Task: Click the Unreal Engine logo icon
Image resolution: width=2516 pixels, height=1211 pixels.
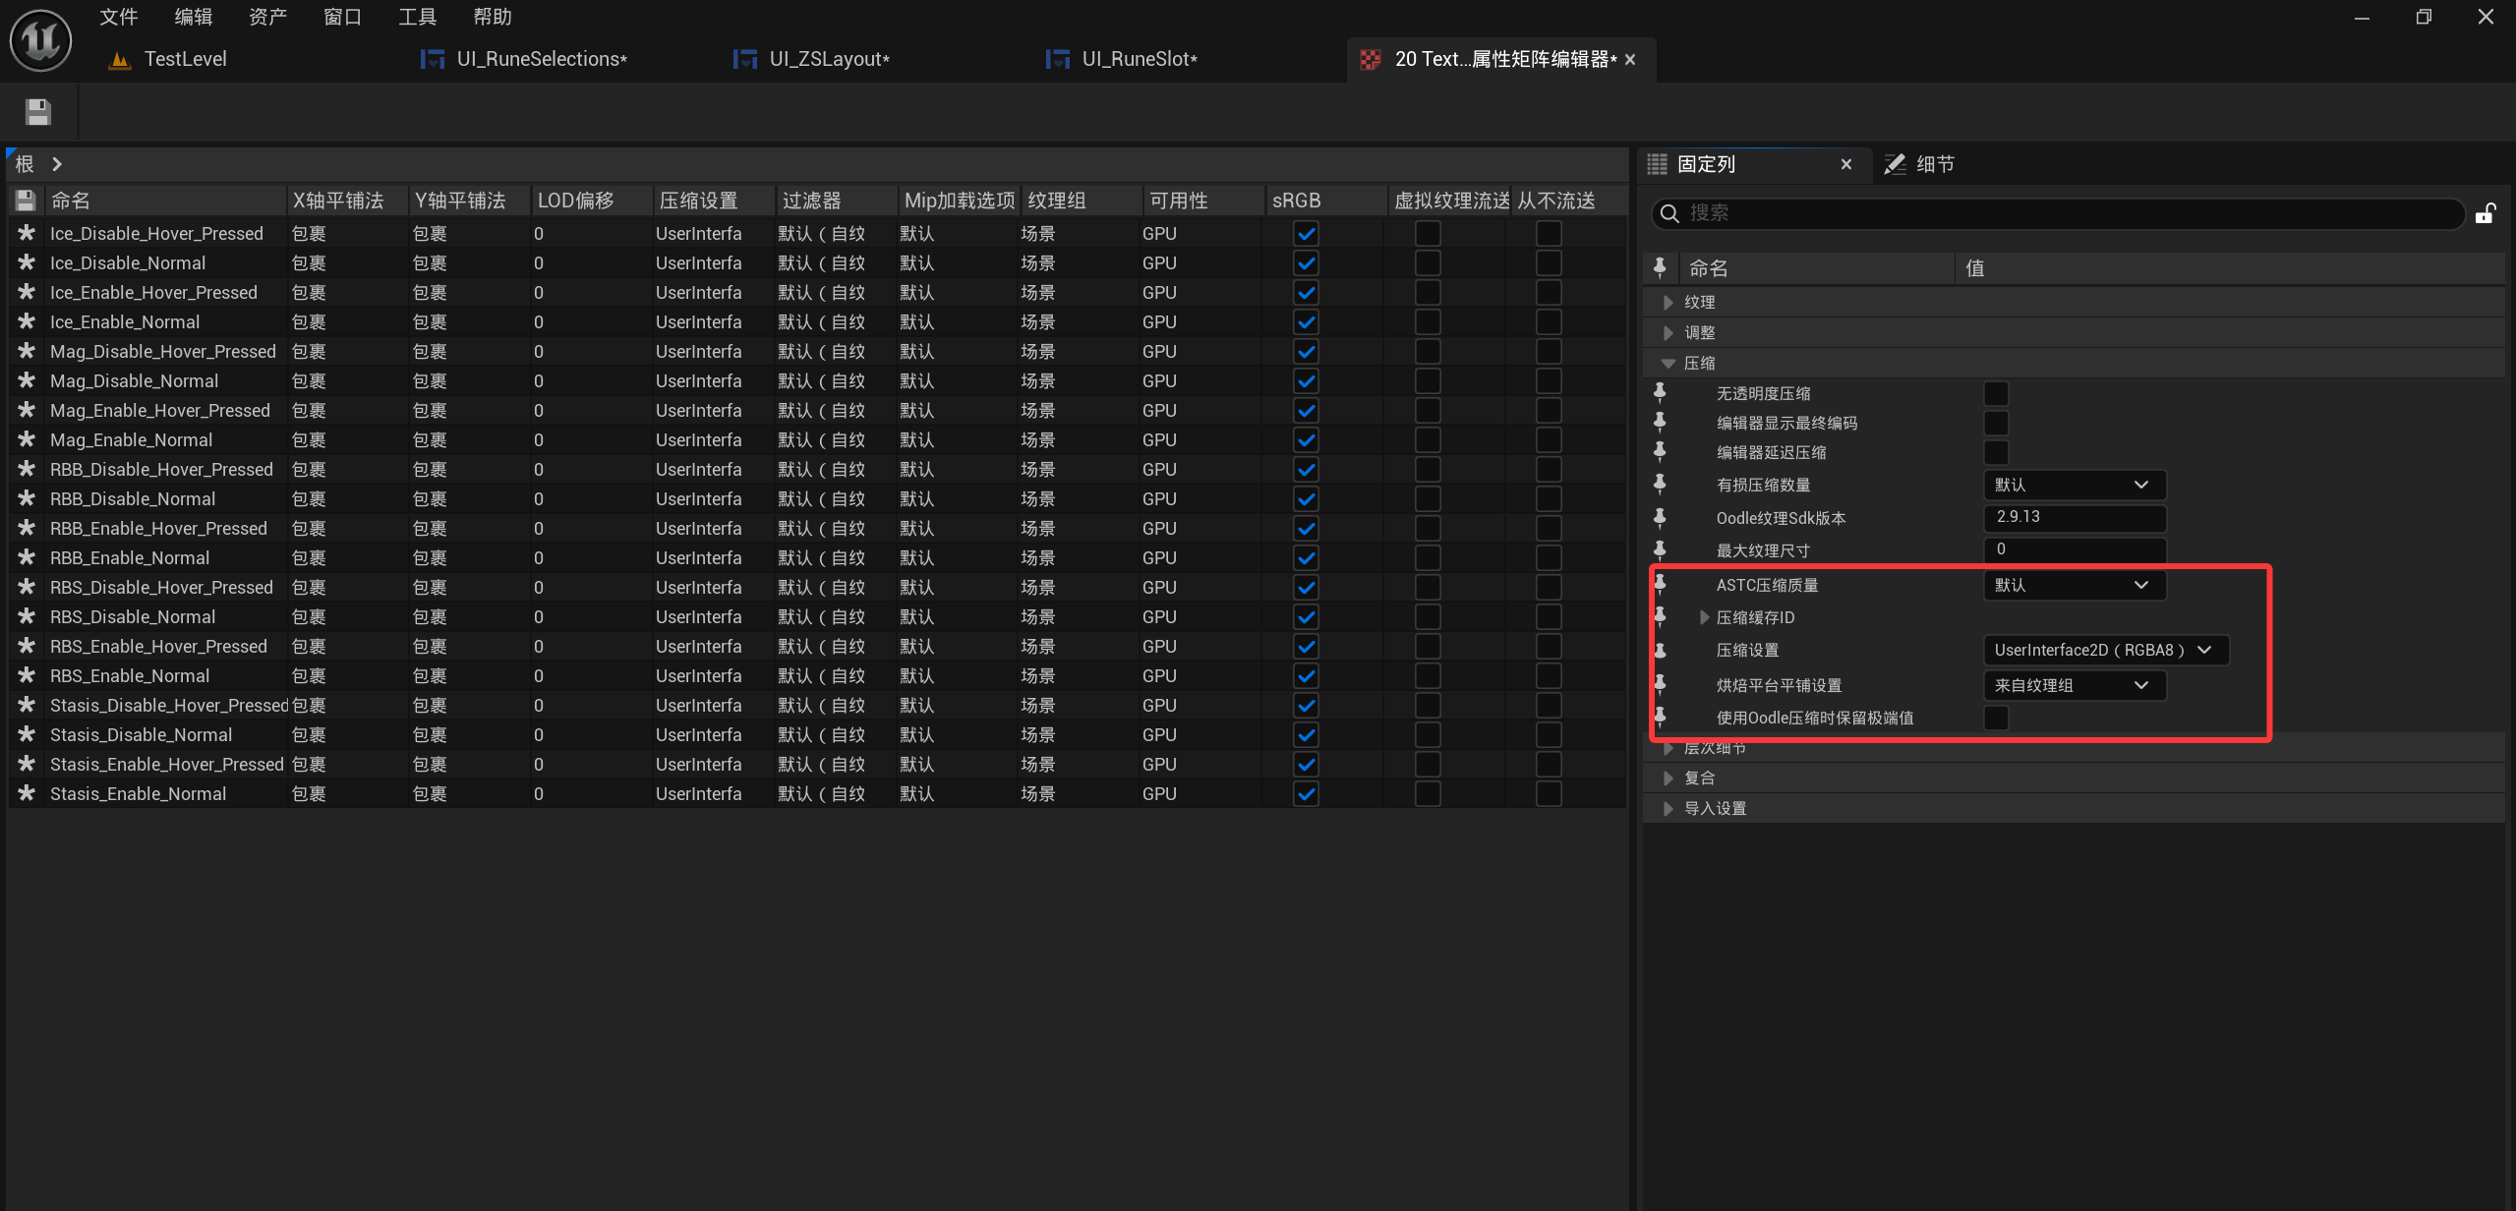Action: point(40,40)
